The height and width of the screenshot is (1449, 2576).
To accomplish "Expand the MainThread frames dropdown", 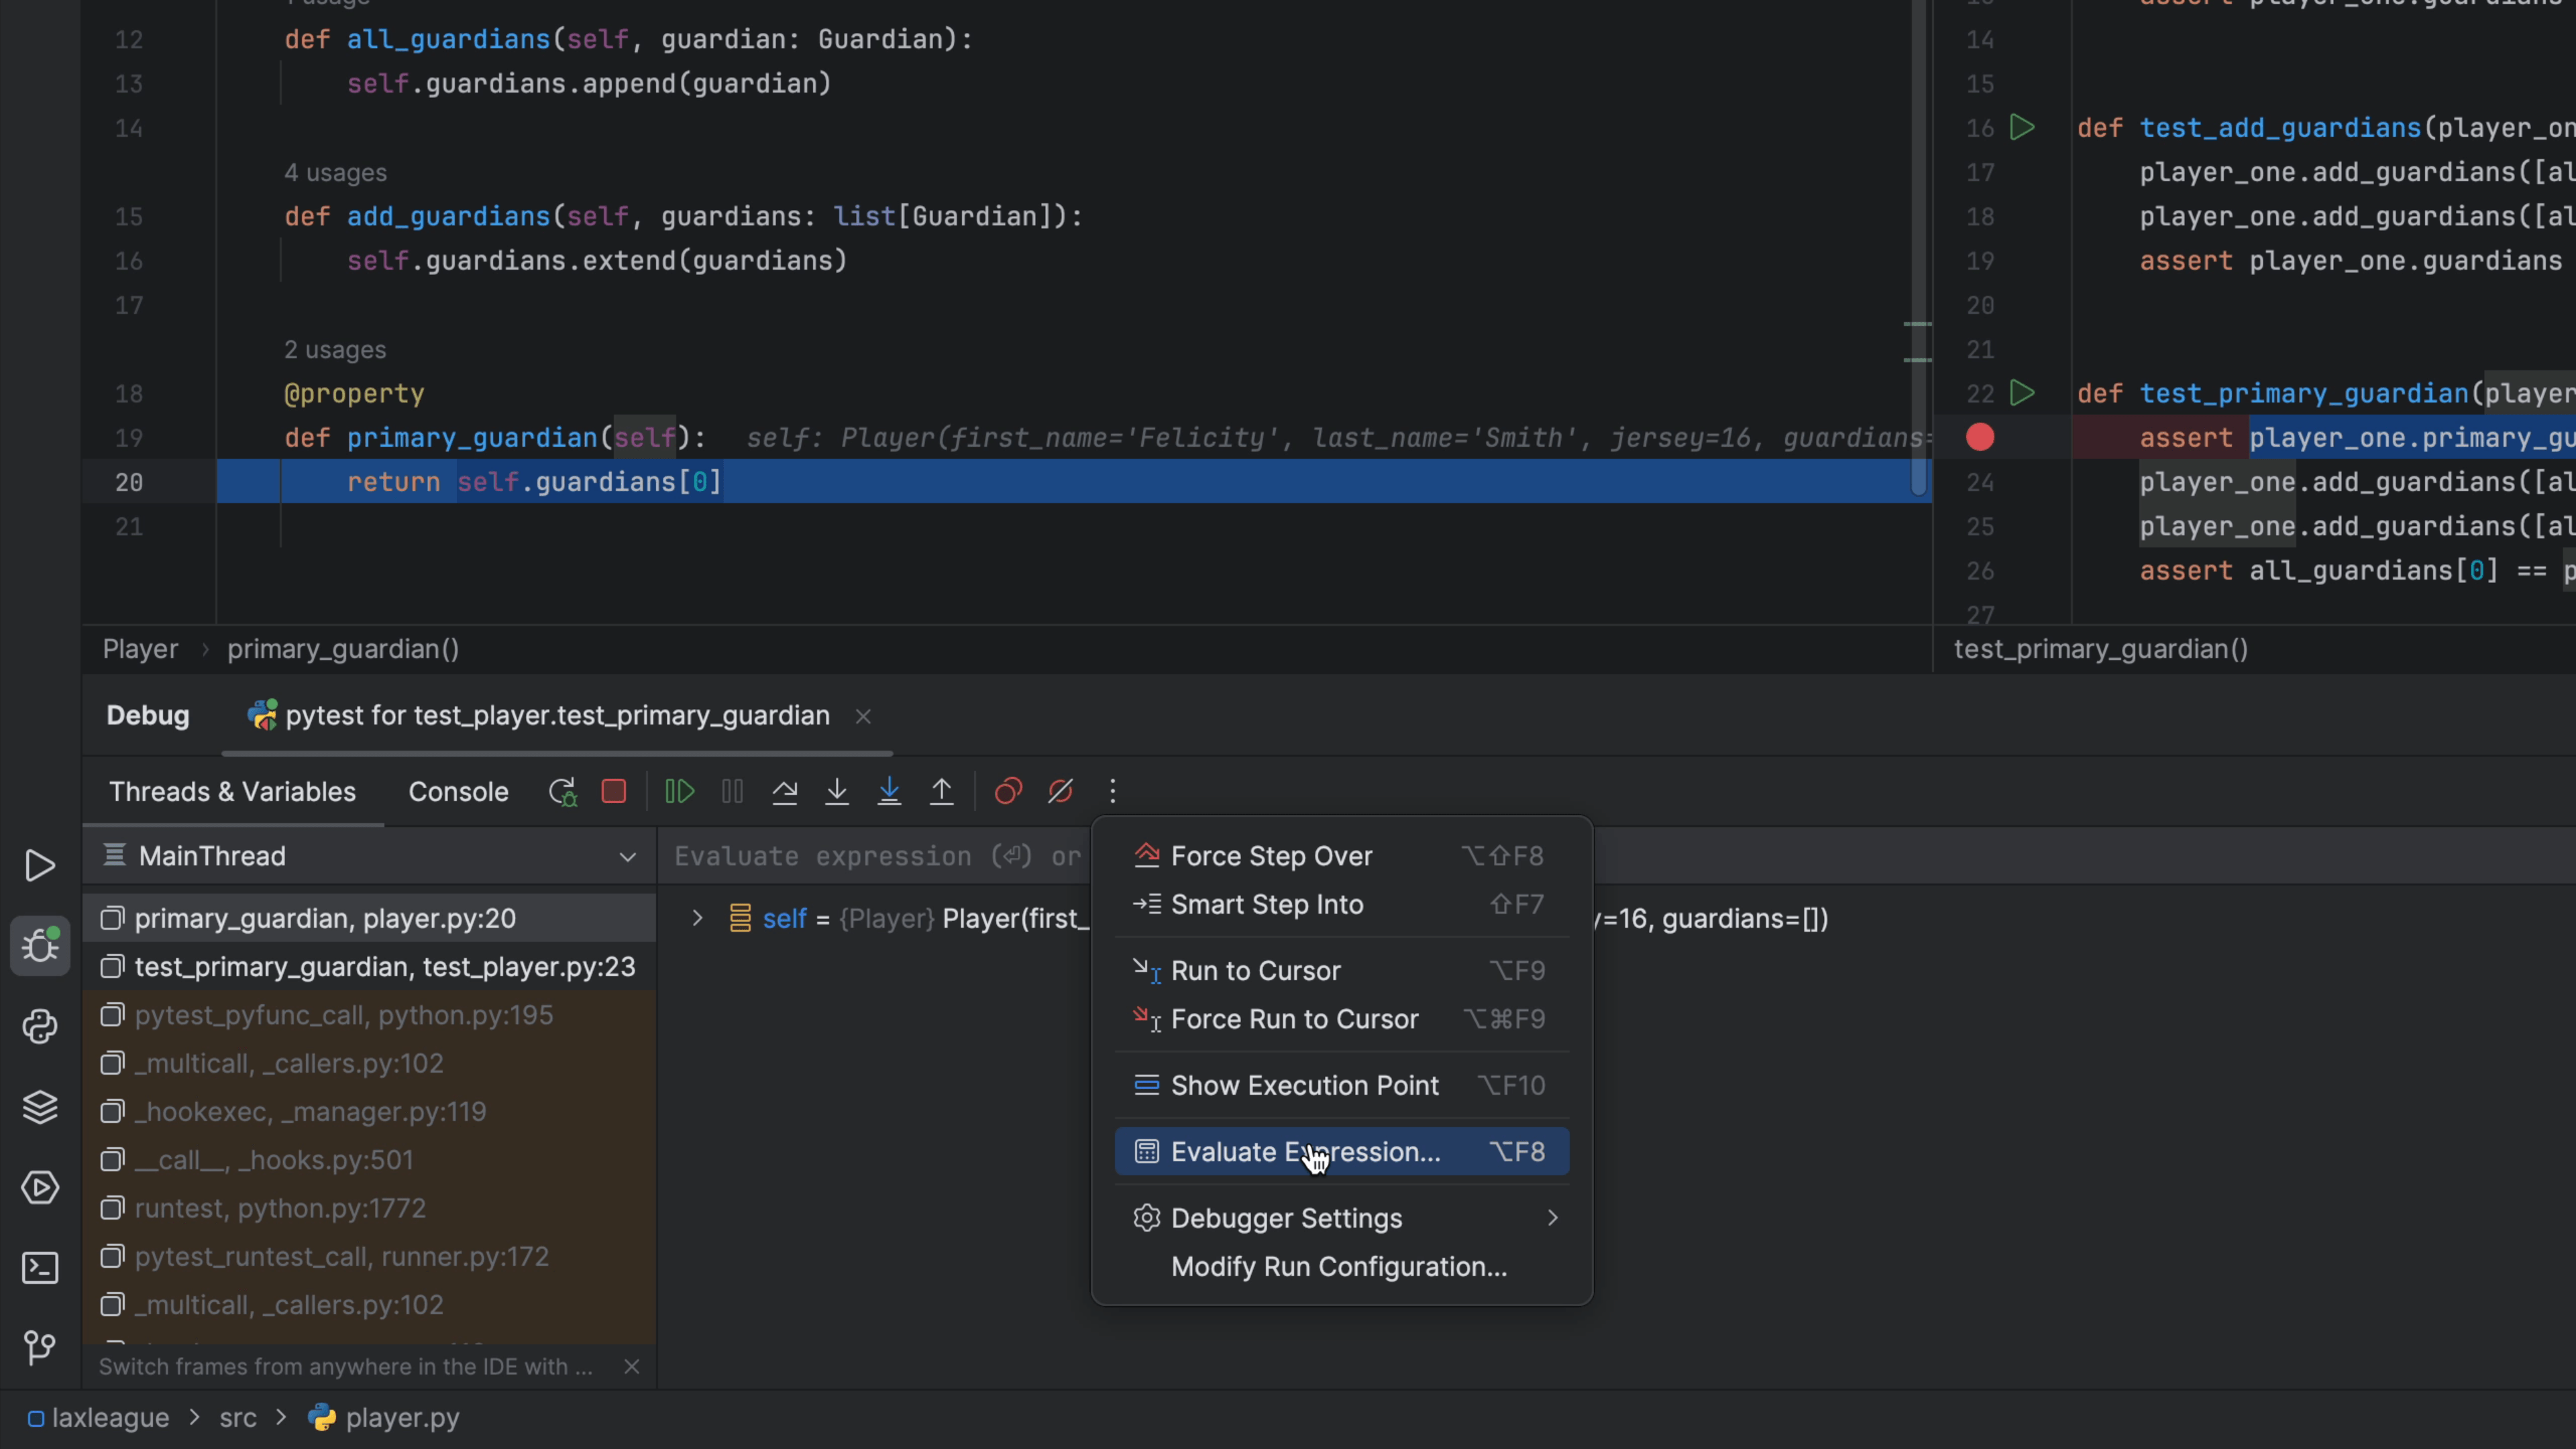I will point(628,856).
